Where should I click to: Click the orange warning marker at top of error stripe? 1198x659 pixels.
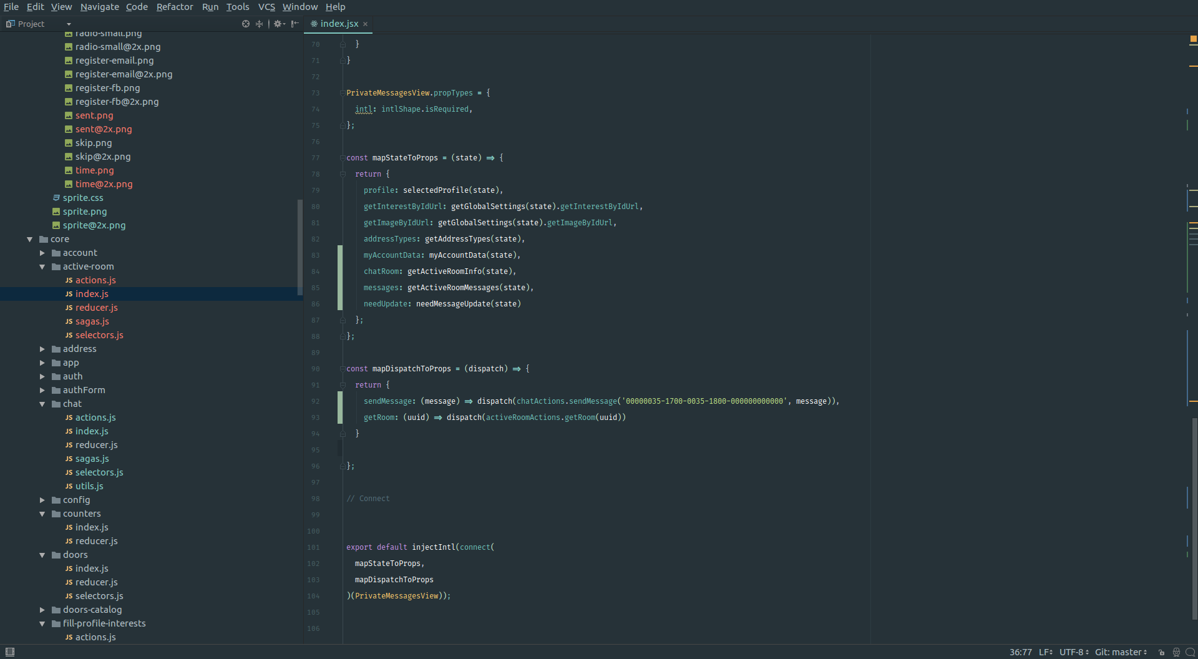1193,39
